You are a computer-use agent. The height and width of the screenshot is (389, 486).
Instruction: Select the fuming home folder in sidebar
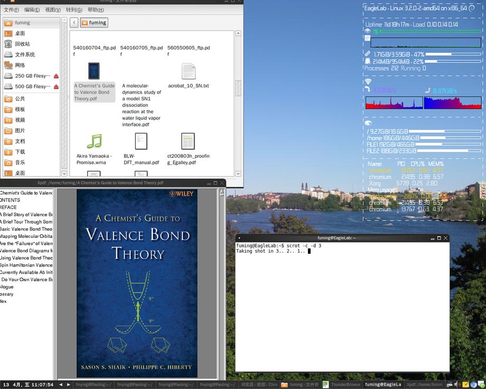point(31,23)
